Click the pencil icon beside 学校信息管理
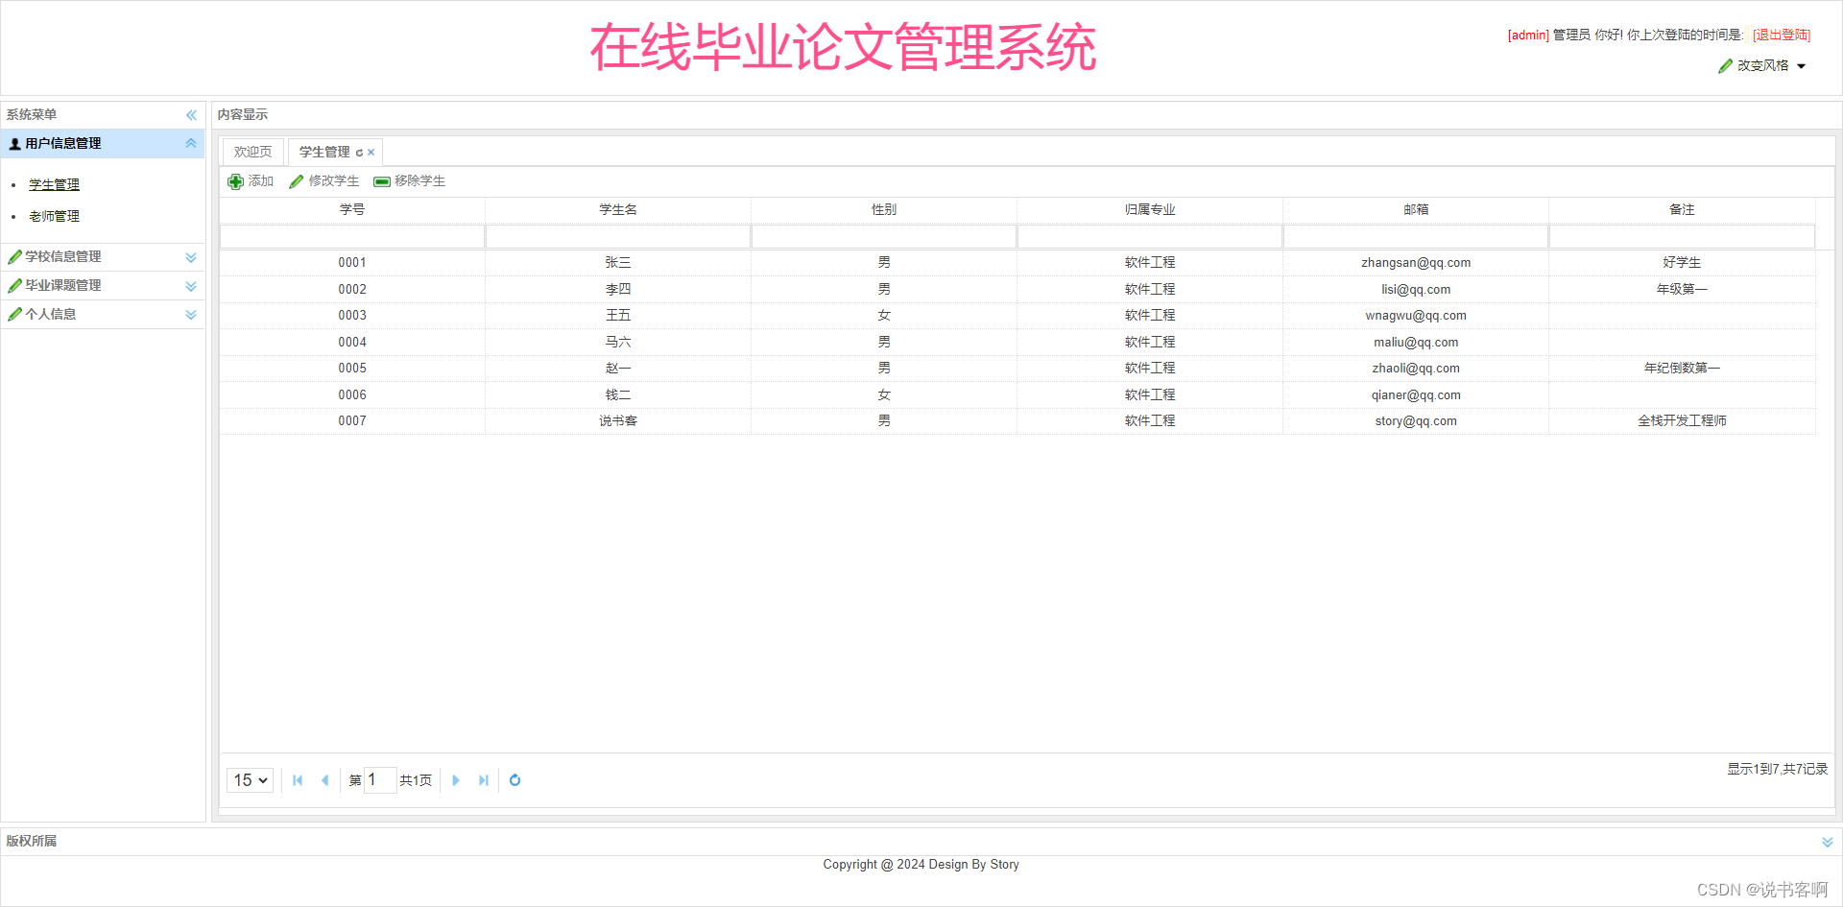This screenshot has height=907, width=1843. coord(14,257)
